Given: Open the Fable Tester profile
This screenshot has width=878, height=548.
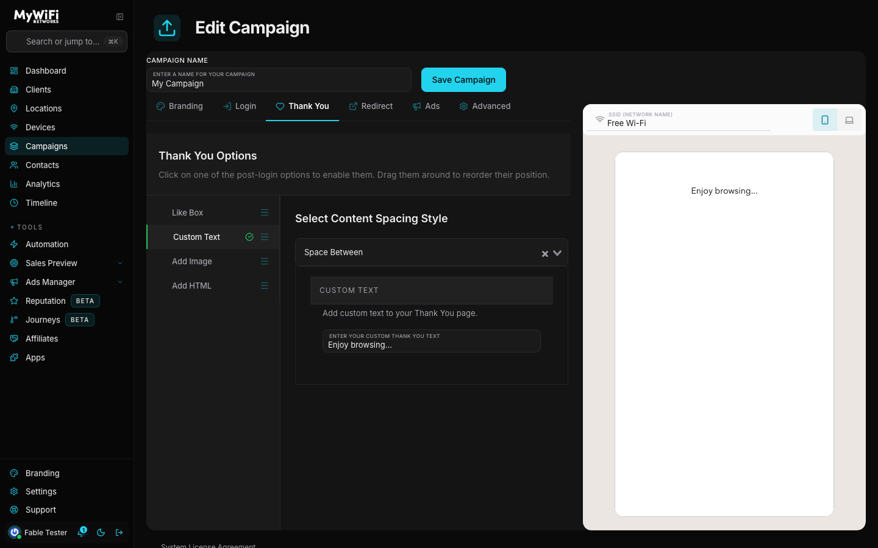Looking at the screenshot, I should 38,532.
